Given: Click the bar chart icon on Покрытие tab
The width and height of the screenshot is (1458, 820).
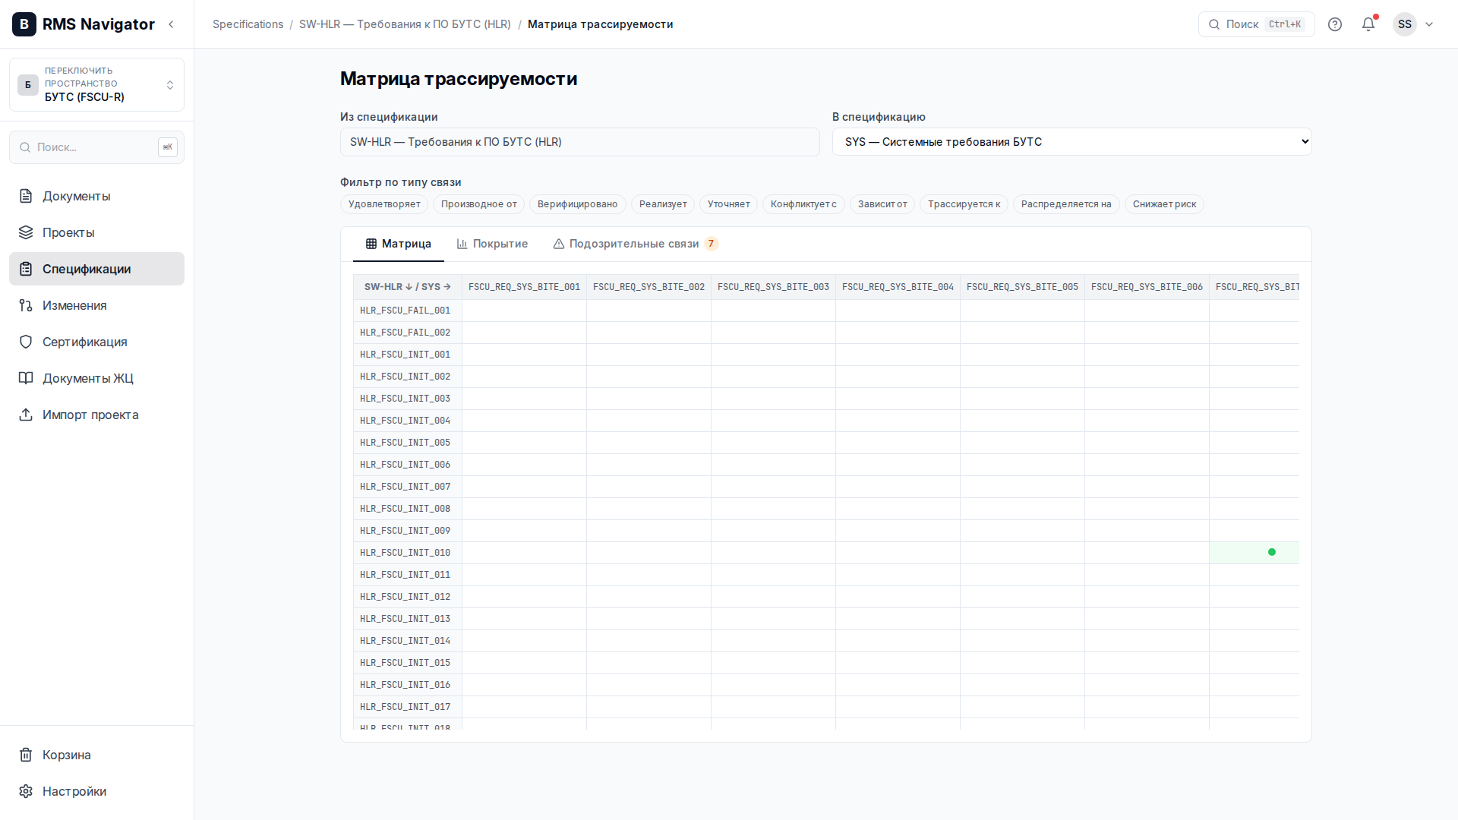Looking at the screenshot, I should coord(462,244).
